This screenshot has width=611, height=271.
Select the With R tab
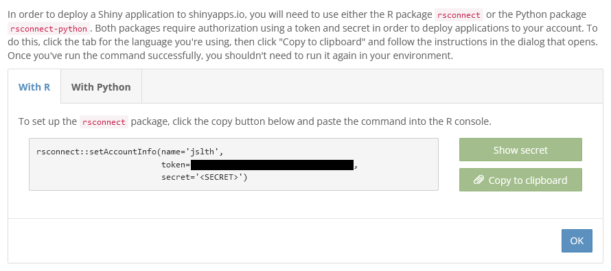pos(34,87)
